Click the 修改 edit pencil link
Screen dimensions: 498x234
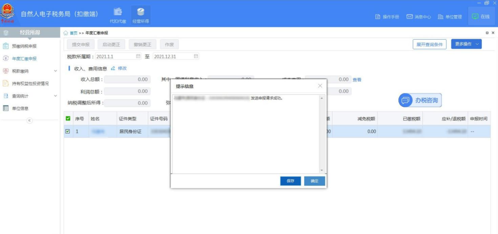coord(119,68)
